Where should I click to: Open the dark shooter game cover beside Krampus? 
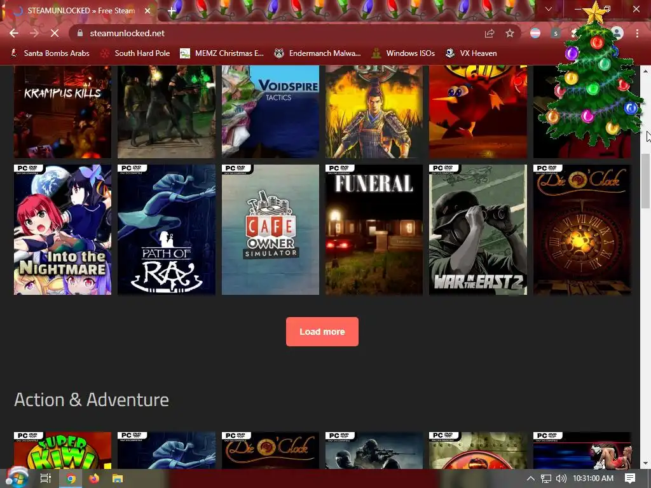(x=167, y=111)
